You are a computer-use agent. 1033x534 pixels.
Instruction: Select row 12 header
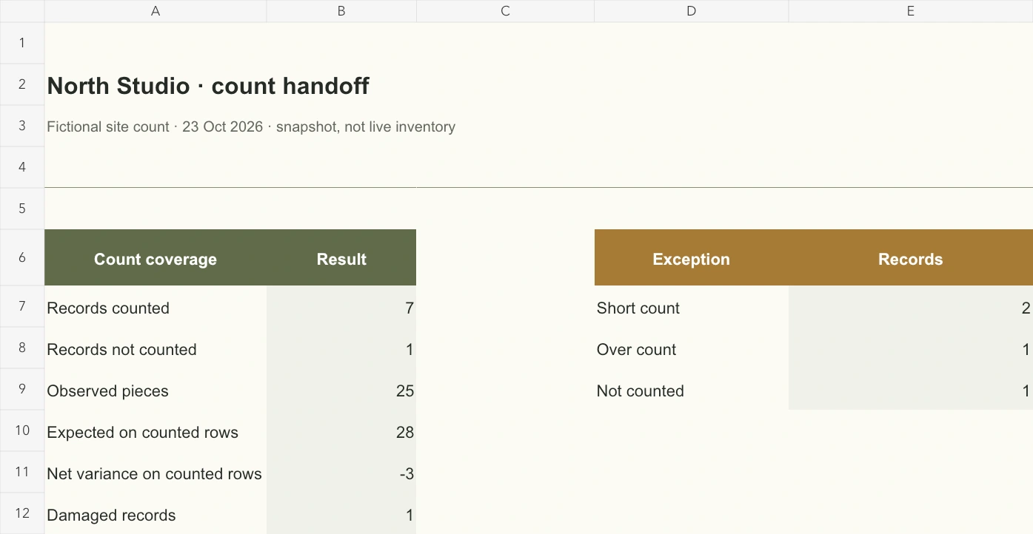click(22, 513)
